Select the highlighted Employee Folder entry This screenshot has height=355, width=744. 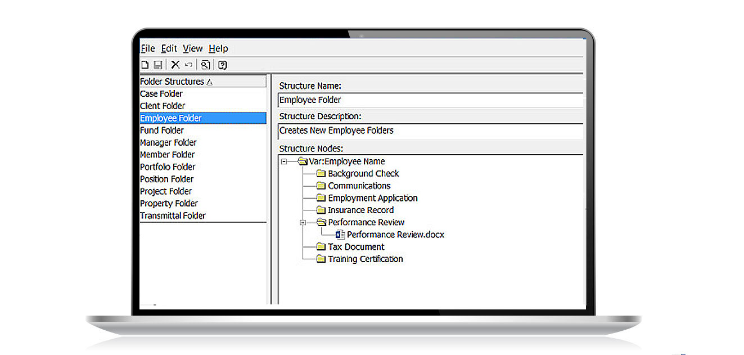pyautogui.click(x=203, y=118)
